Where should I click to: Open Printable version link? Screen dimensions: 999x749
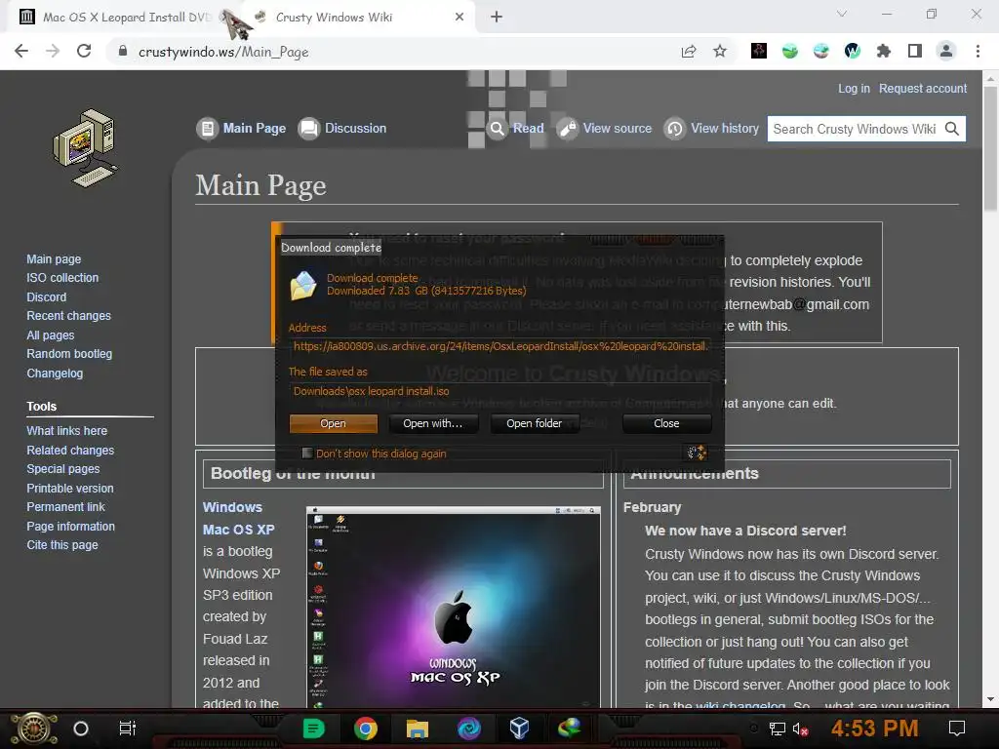tap(70, 488)
